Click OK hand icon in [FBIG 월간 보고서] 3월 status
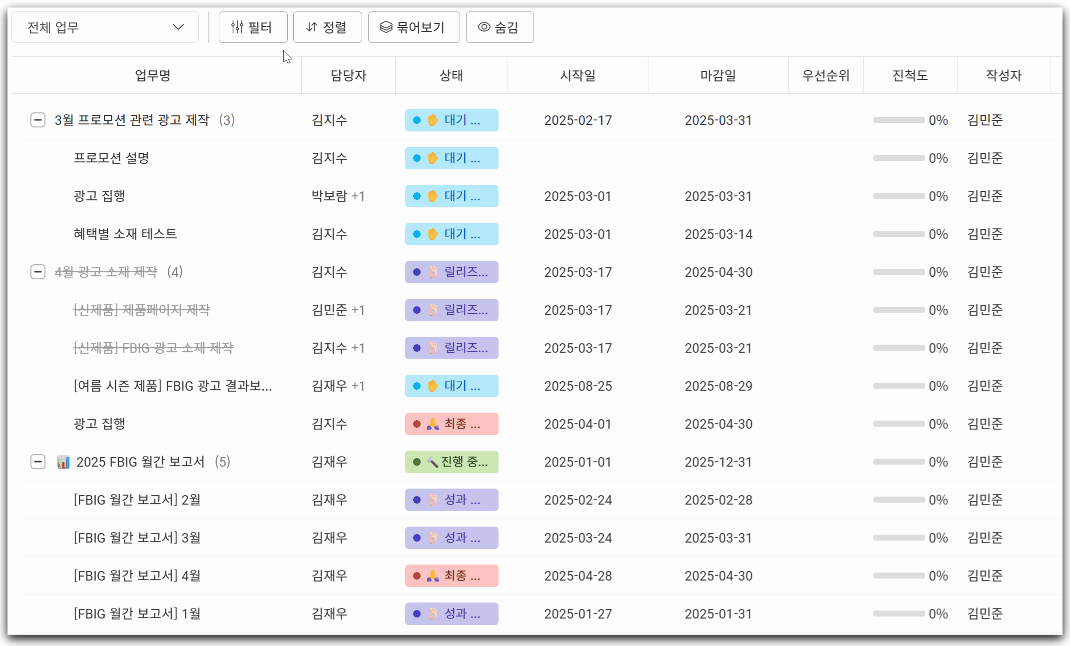 pyautogui.click(x=433, y=538)
